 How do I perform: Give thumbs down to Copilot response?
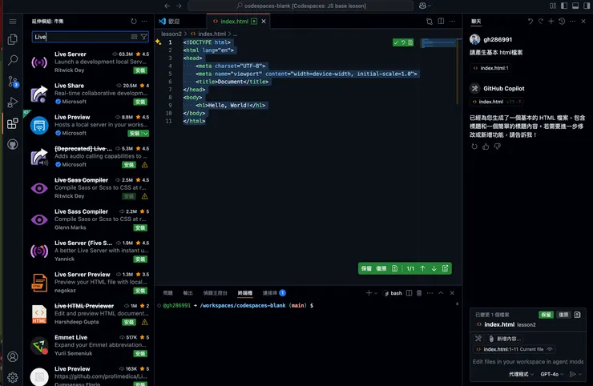(498, 147)
